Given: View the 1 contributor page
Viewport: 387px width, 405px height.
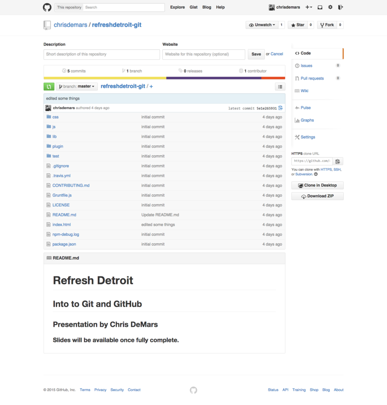Looking at the screenshot, I should (253, 71).
